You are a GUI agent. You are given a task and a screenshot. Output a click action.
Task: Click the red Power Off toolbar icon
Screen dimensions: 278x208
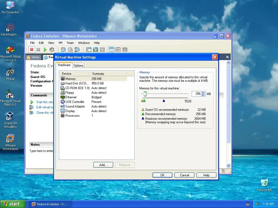pyautogui.click(x=31, y=50)
